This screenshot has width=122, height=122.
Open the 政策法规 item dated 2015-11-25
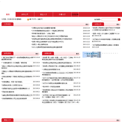(x=58, y=58)
